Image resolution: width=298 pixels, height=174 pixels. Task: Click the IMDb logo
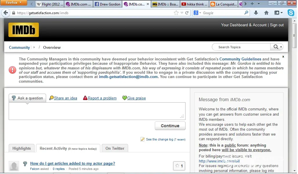pos(23,30)
